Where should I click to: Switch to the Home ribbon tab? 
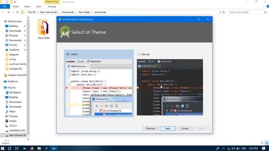(16, 7)
